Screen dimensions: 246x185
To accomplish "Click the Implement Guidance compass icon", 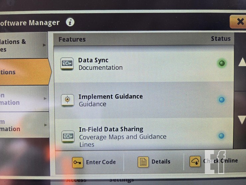I will [67, 100].
